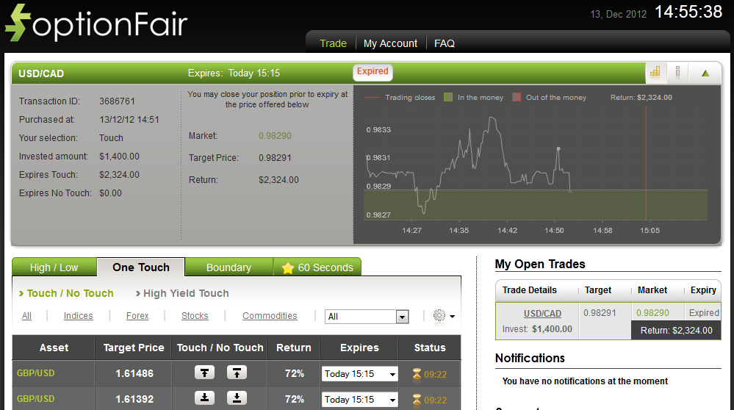
Task: Open the Expires dropdown for target 1.61486
Action: pos(359,374)
